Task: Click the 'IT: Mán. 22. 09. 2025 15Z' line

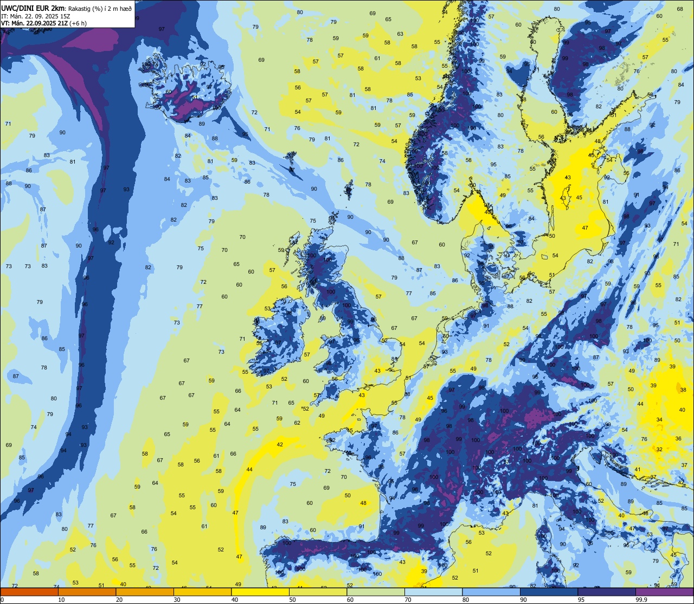Action: pos(35,16)
